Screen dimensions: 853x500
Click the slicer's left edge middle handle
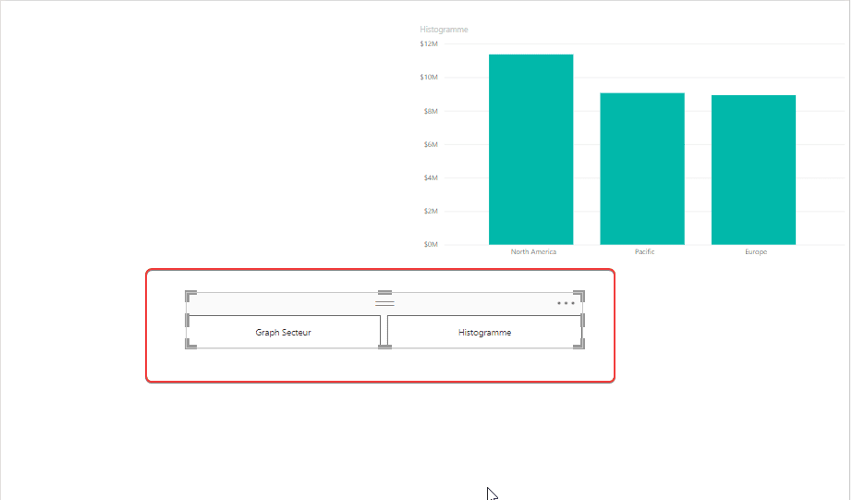click(x=187, y=320)
